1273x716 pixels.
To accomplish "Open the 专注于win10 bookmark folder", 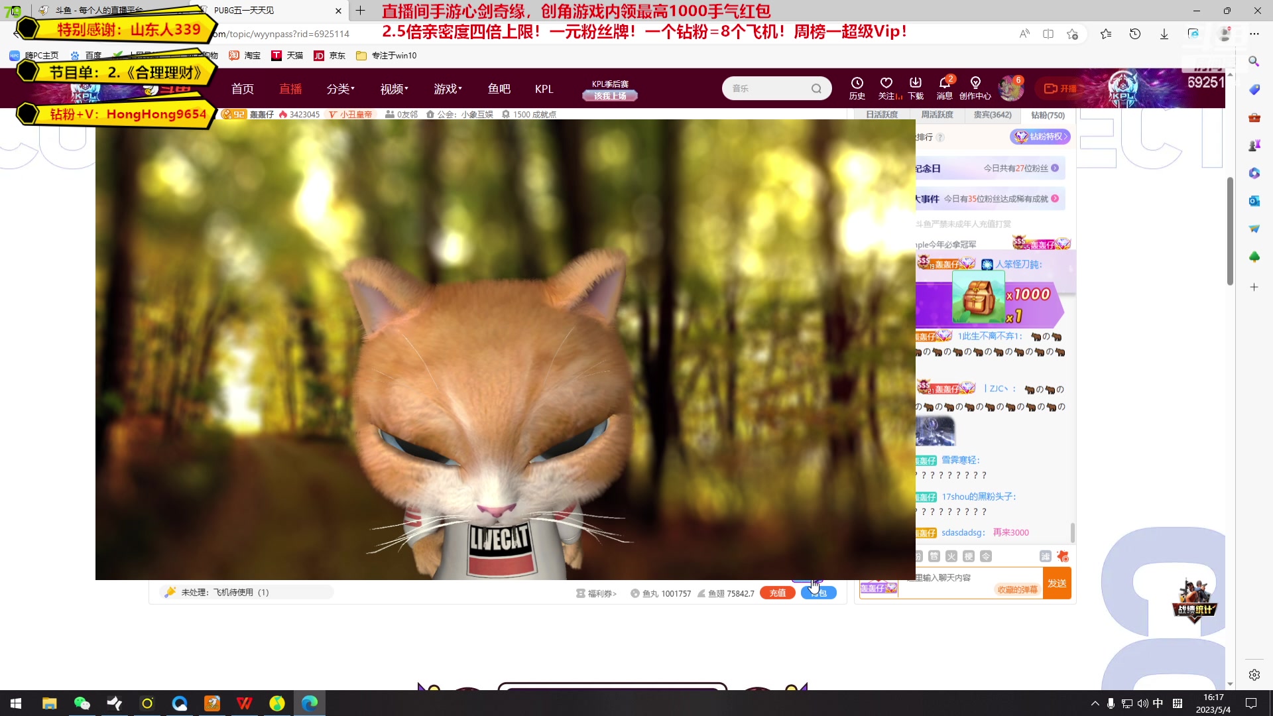I will point(387,56).
